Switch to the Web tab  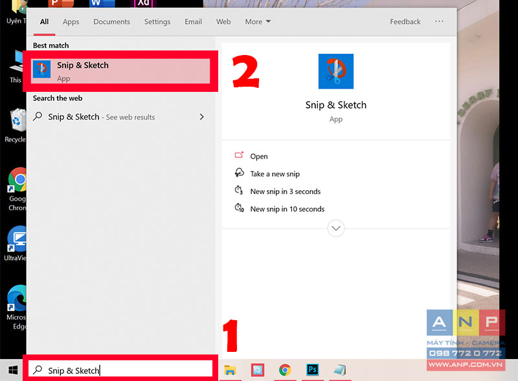[223, 22]
